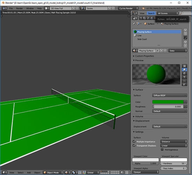Add a new material slot
This screenshot has height=175, width=192.
(185, 30)
